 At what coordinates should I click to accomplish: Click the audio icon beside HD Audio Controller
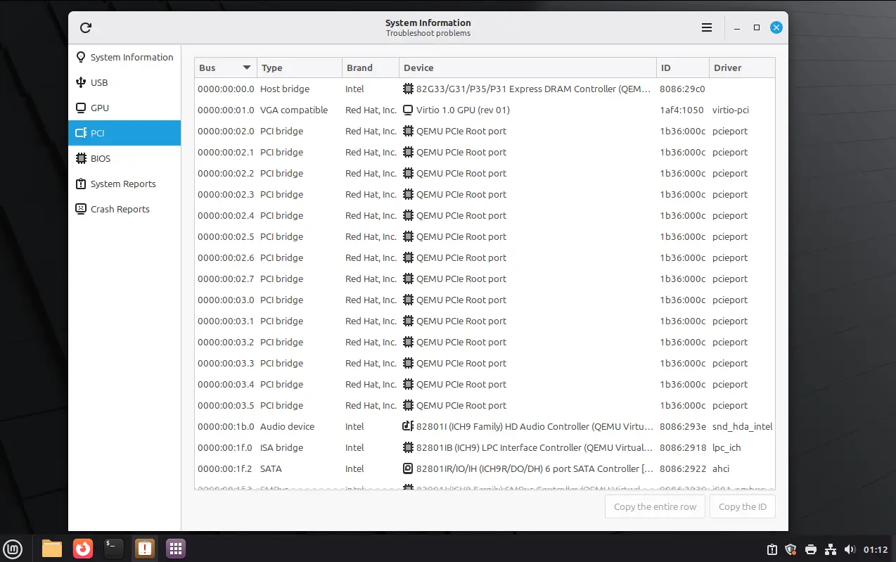tap(408, 426)
